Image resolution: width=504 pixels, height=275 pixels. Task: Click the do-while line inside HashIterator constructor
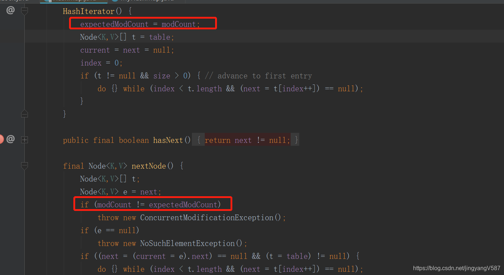point(230,89)
